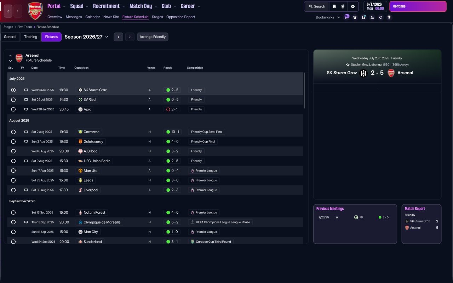Click the First Team breadcrumb link
Screen dimensions: 453x283
click(25, 27)
